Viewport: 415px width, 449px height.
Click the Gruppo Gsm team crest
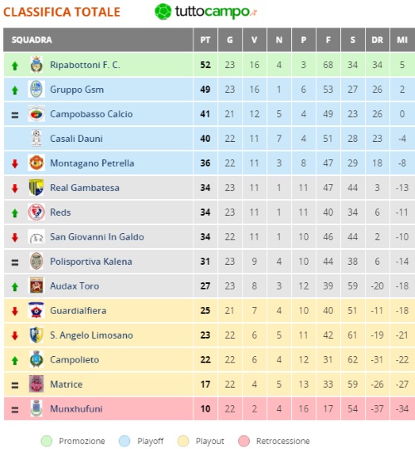[x=37, y=90]
